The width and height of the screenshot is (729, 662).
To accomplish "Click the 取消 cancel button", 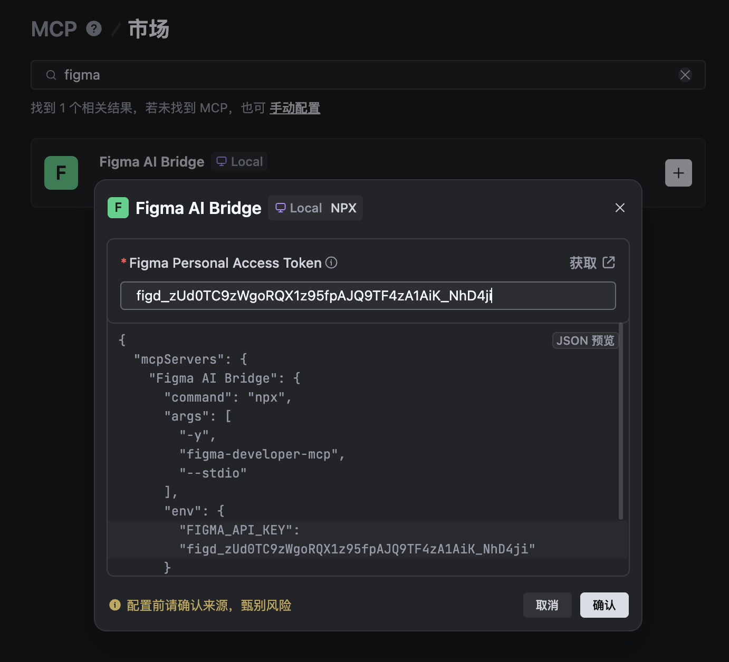I will click(x=547, y=605).
